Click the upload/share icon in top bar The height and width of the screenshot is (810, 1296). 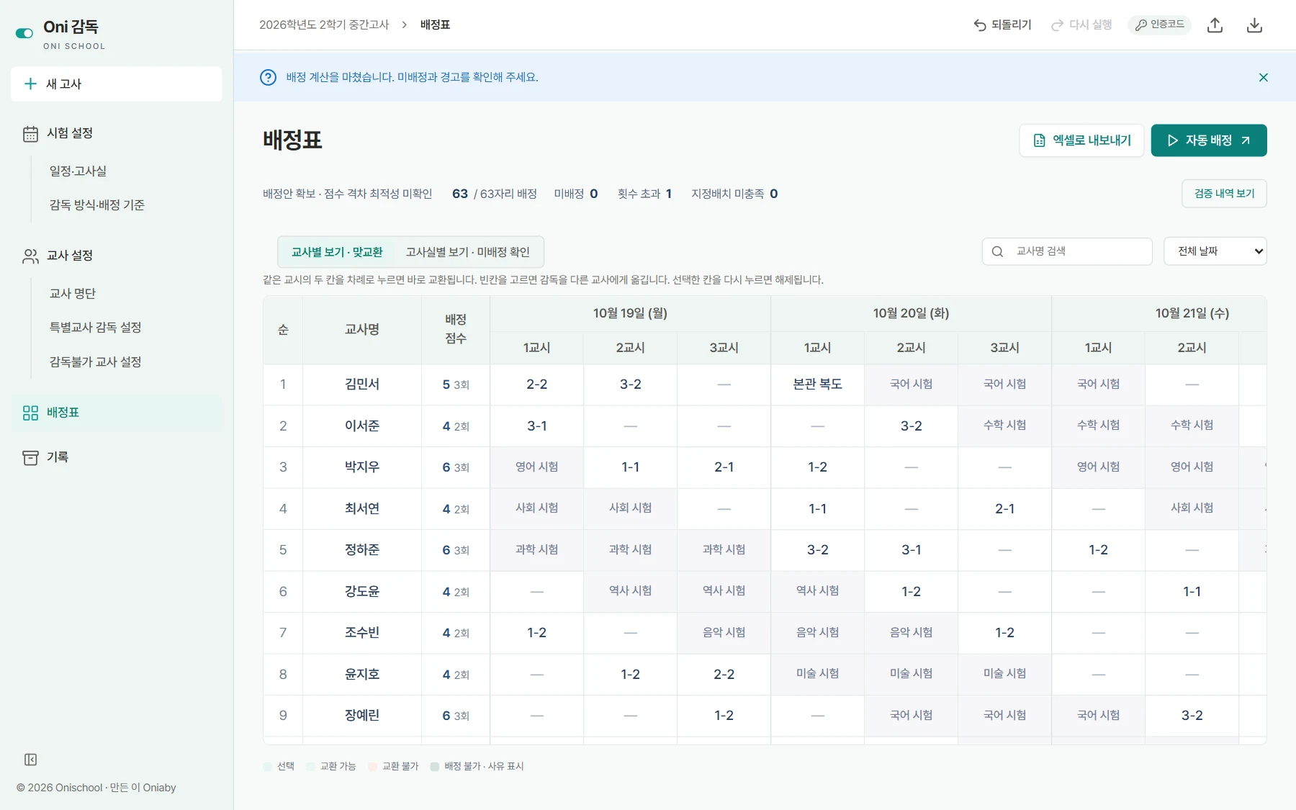click(x=1215, y=25)
